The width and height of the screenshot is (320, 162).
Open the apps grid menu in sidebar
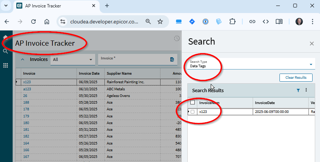(6, 65)
